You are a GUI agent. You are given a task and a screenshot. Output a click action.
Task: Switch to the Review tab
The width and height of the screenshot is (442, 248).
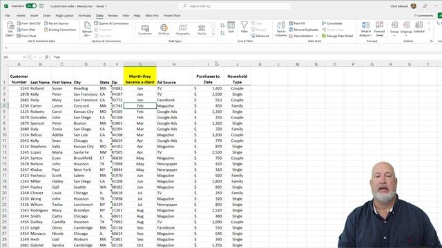click(113, 15)
